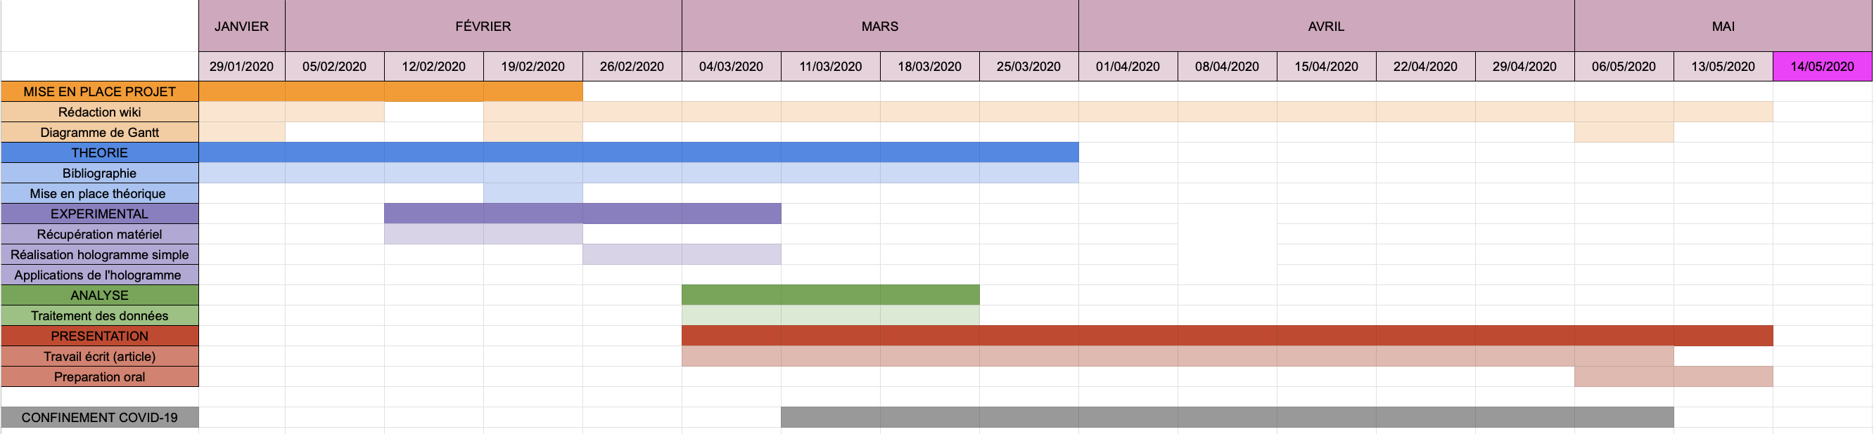Image resolution: width=1874 pixels, height=434 pixels.
Task: Select the FÉVRIER month header
Action: point(483,26)
